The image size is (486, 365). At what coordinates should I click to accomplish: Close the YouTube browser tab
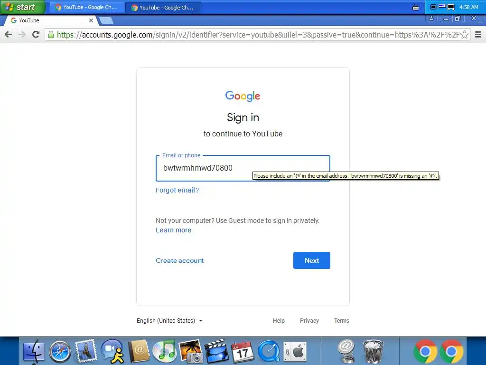[91, 20]
